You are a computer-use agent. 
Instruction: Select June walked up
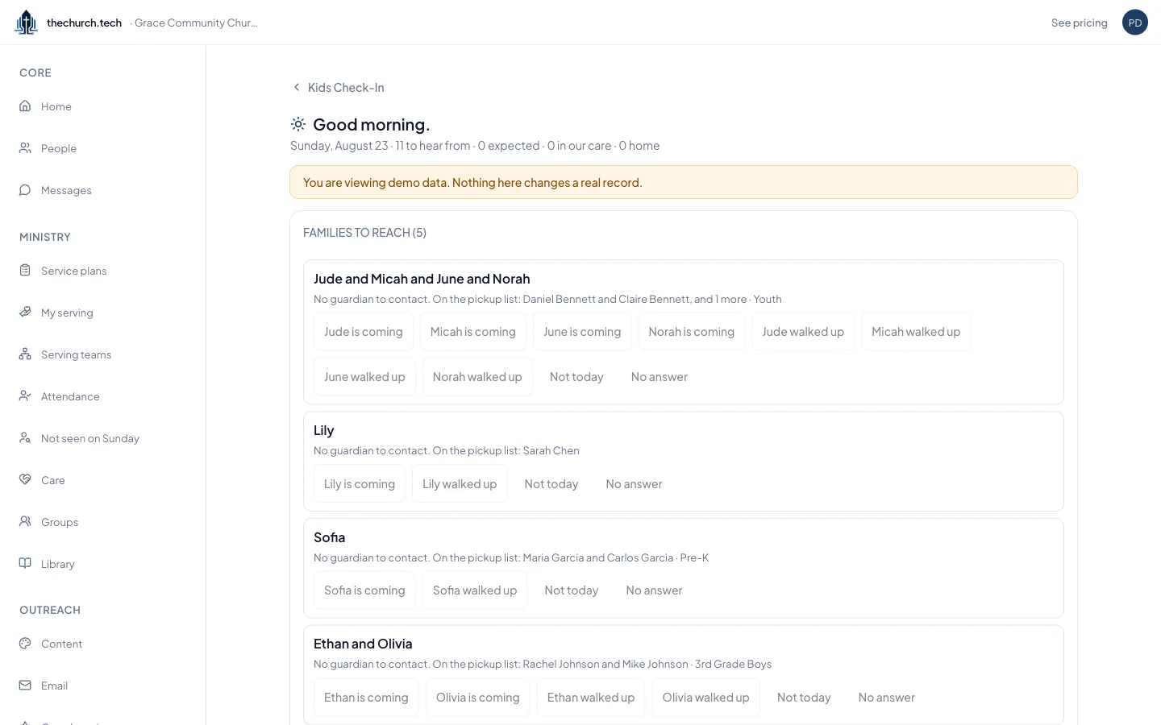364,377
